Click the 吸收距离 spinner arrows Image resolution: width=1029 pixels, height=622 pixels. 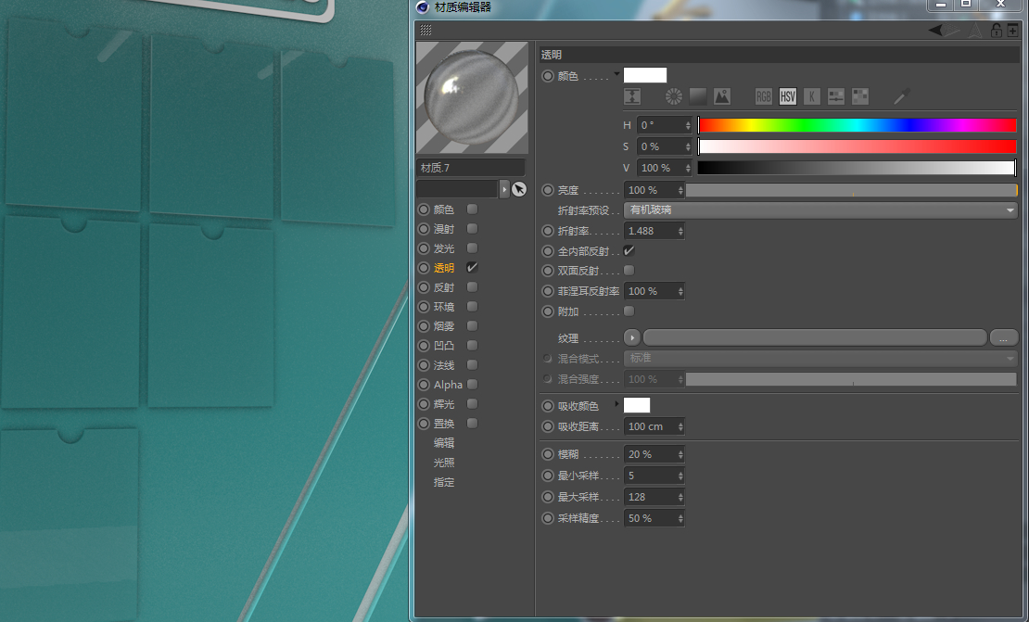pos(680,426)
